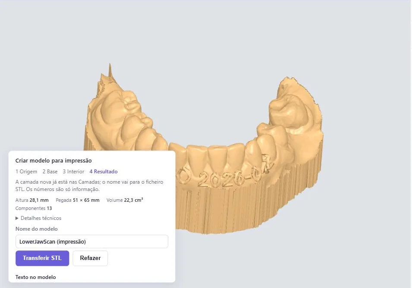
Task: Click the Pegada 51 × 65 mm value
Action: coord(78,200)
